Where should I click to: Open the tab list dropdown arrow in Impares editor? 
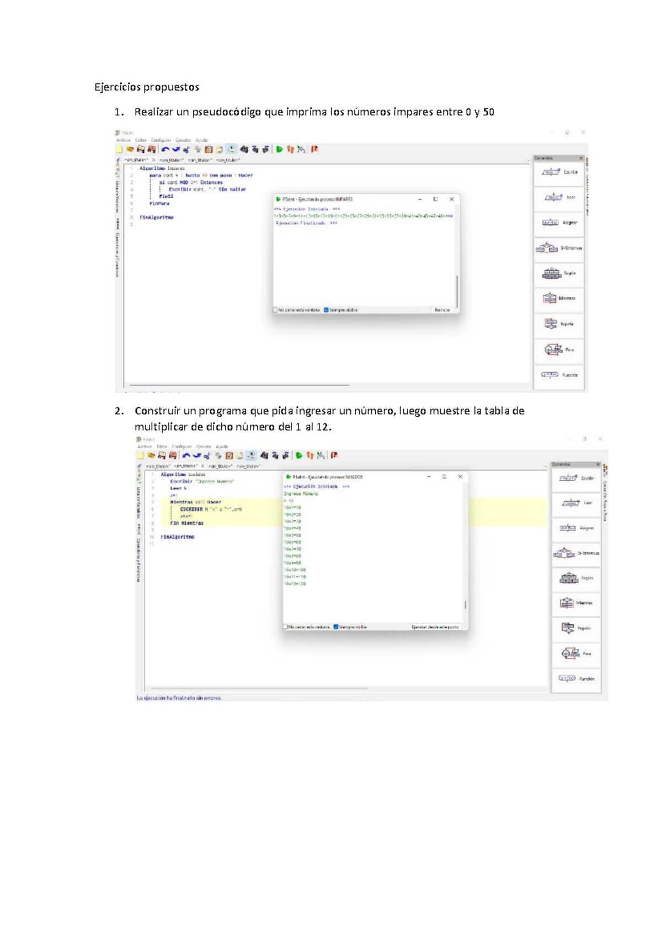pos(528,160)
